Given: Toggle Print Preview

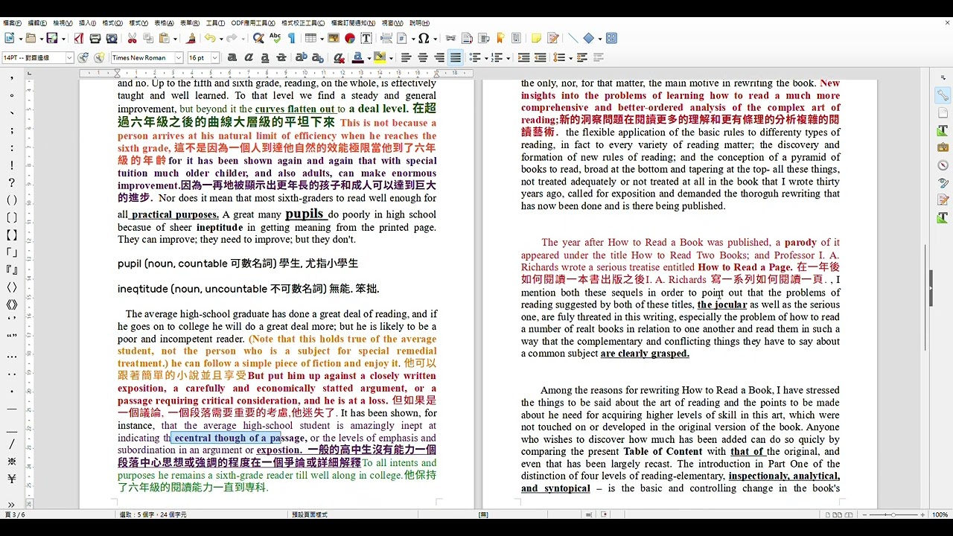Looking at the screenshot, I should pos(112,38).
